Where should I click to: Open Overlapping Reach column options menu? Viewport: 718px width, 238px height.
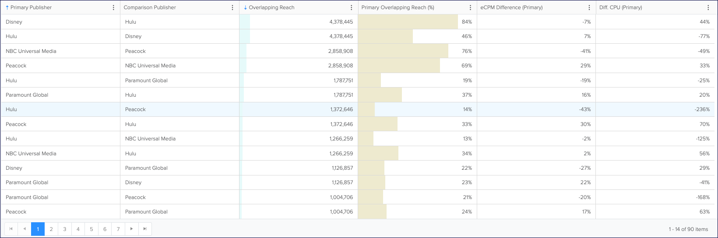pyautogui.click(x=352, y=7)
